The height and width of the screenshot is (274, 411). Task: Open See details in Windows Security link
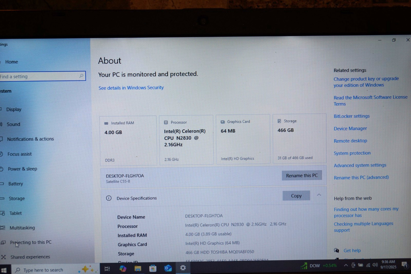(131, 88)
